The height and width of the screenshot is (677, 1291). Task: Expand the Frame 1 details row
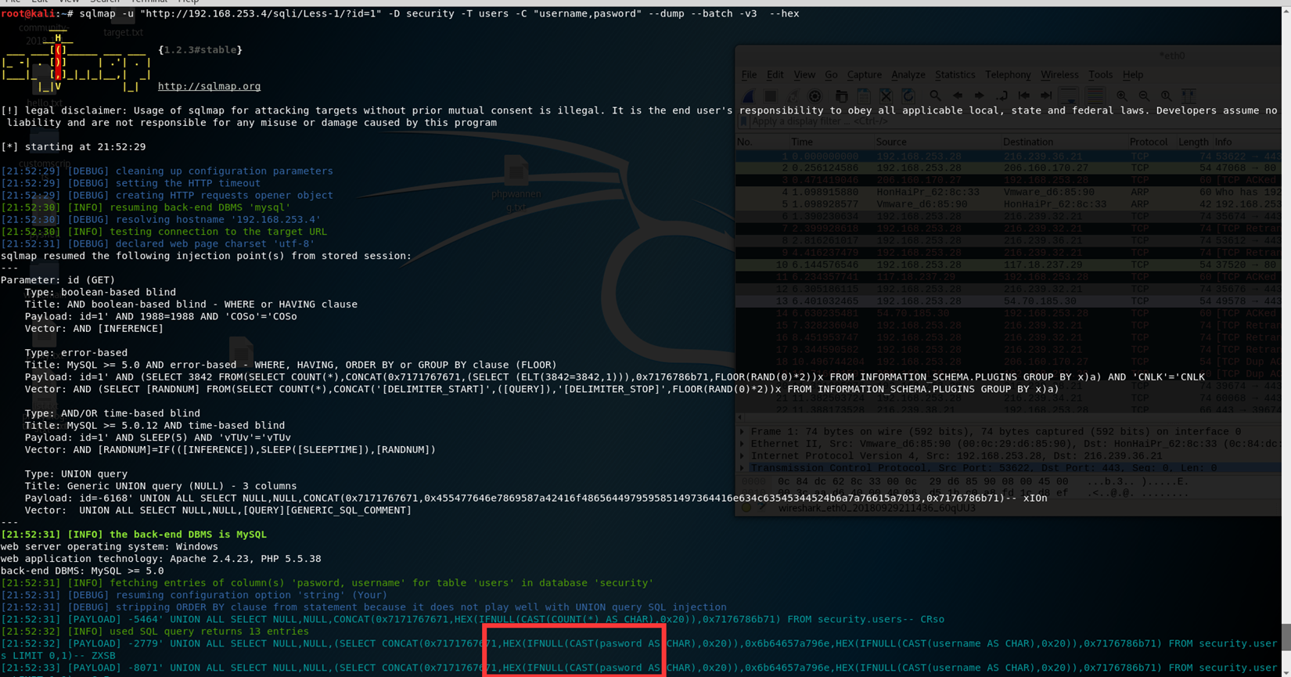(x=743, y=431)
